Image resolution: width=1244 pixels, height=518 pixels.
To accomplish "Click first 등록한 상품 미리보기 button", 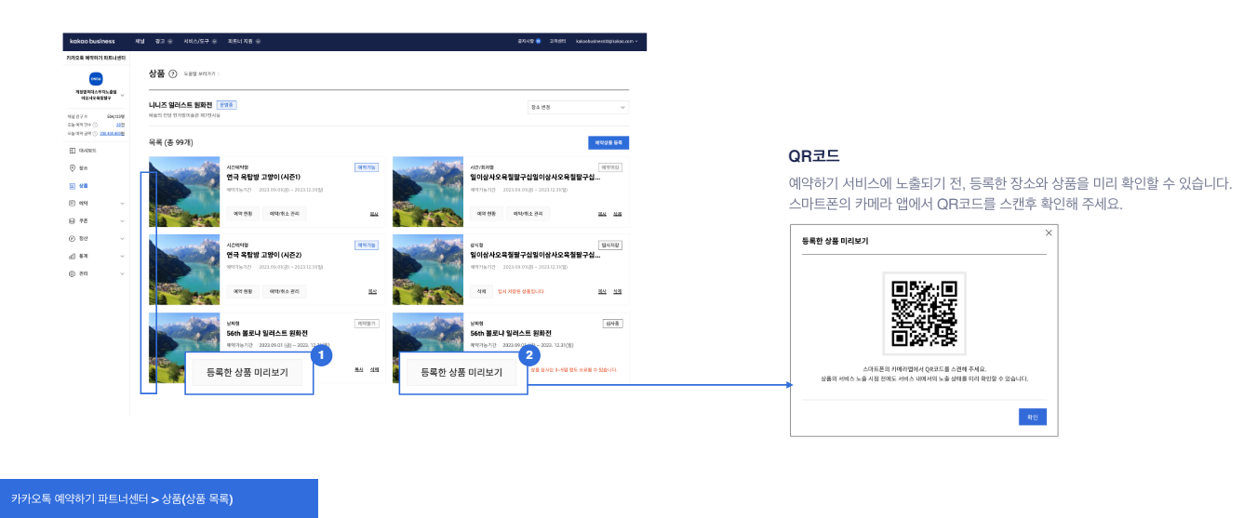I will (x=247, y=373).
